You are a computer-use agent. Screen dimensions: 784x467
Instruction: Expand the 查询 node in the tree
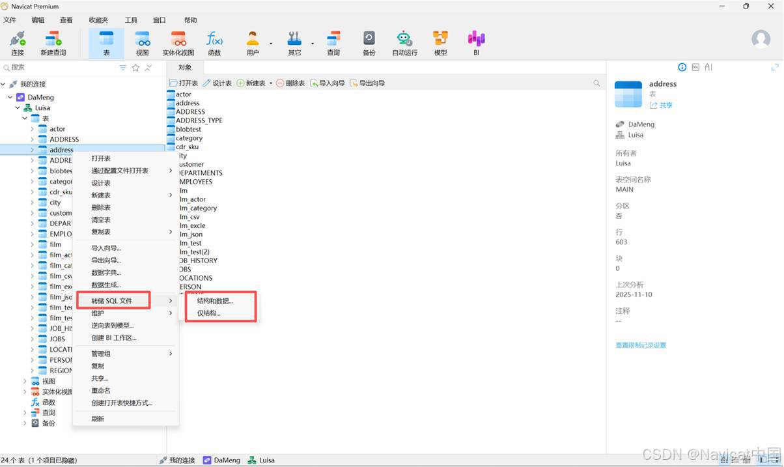pyautogui.click(x=25, y=412)
